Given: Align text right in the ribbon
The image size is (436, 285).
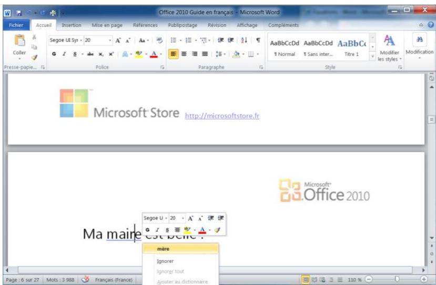Looking at the screenshot, I should (x=195, y=54).
